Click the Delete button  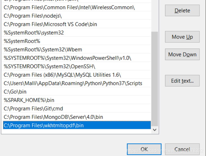182,10
